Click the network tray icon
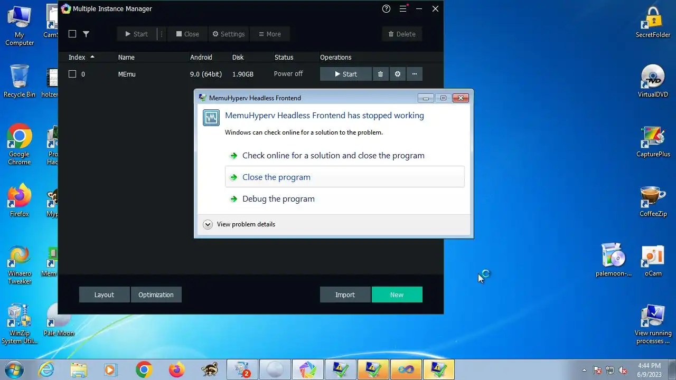This screenshot has height=380, width=676. pyautogui.click(x=610, y=370)
